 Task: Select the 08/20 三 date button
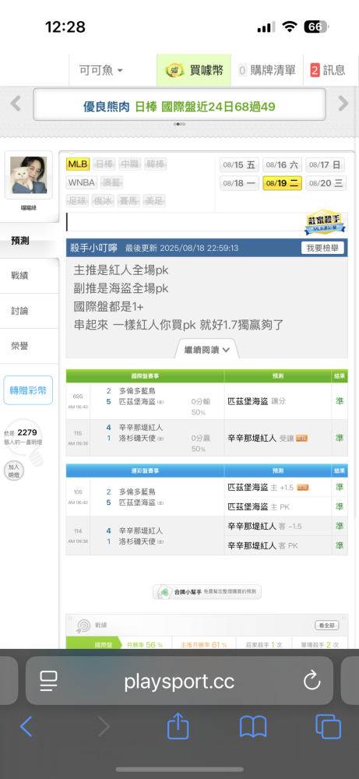(x=326, y=183)
